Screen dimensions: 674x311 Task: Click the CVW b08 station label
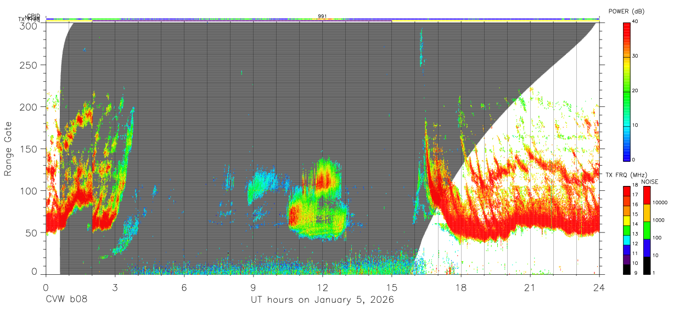tap(66, 300)
